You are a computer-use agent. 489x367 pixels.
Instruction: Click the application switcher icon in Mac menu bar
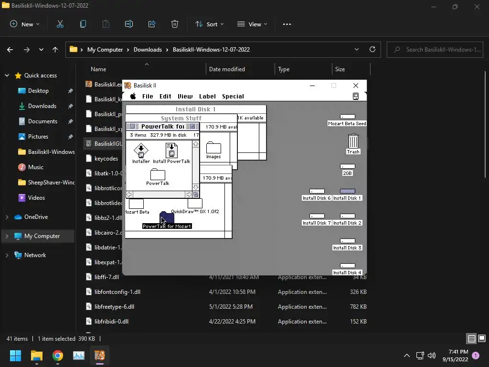355,96
